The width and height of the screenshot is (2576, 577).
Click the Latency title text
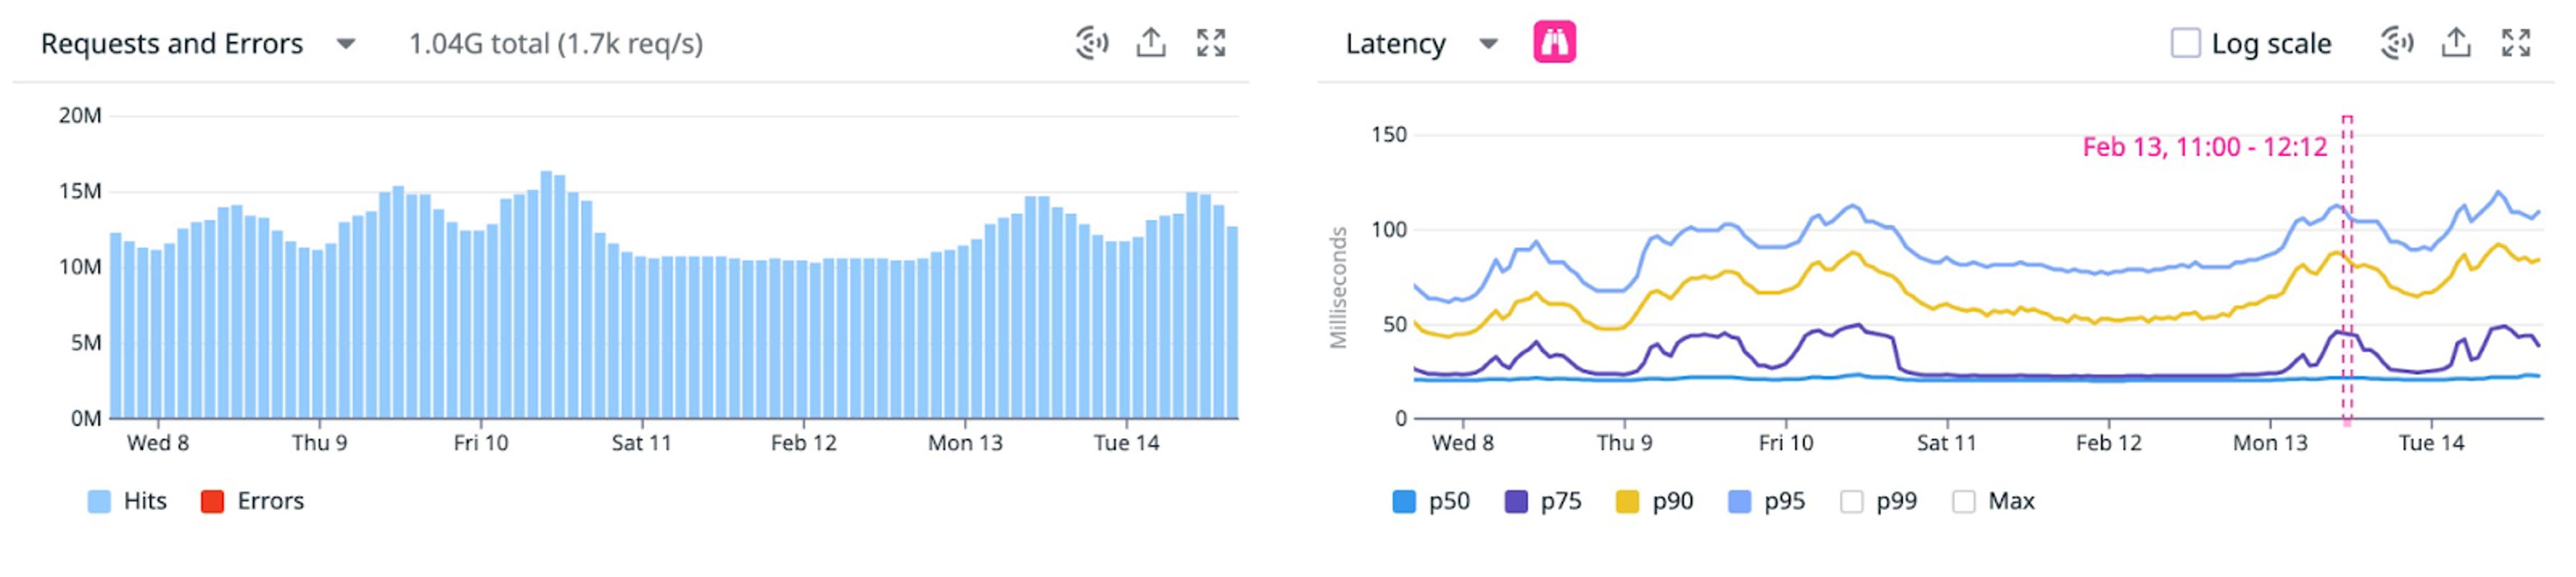pos(1395,44)
